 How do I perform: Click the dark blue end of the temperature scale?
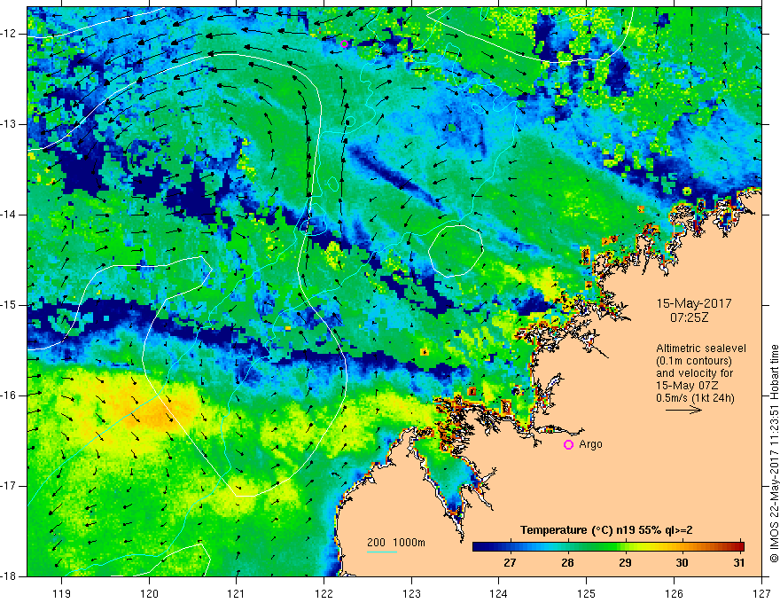478,547
